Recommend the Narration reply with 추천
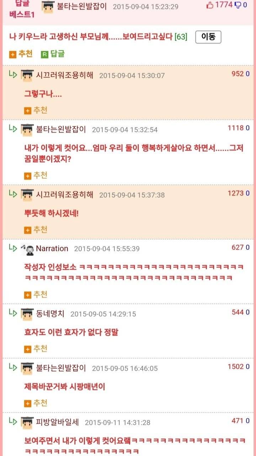 [x=36, y=295]
